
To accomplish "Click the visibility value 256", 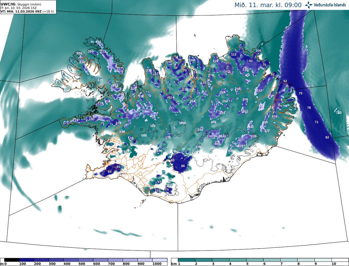I will pyautogui.click(x=198, y=147).
